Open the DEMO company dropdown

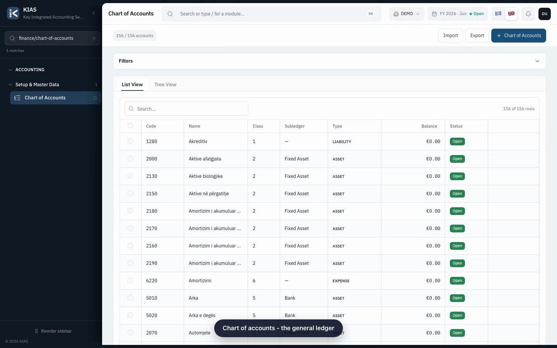point(407,14)
